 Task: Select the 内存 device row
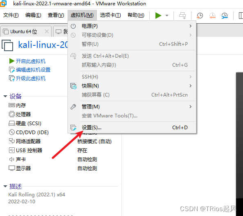pos(21,106)
